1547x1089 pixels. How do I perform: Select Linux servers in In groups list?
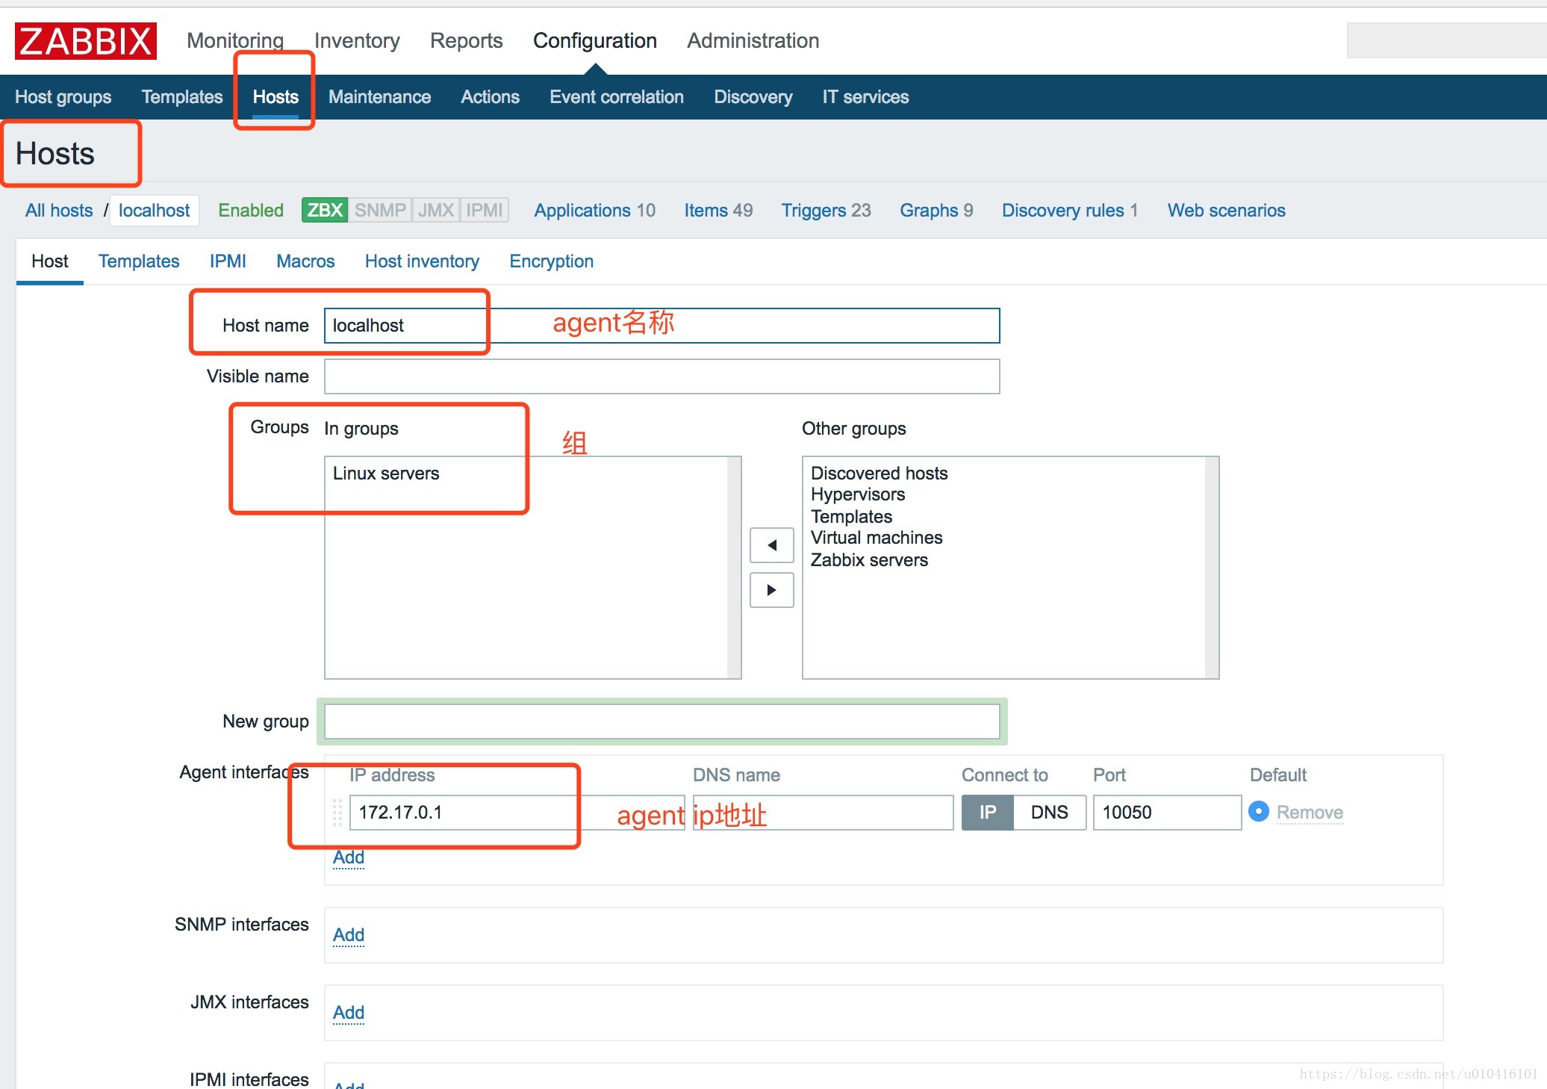385,474
